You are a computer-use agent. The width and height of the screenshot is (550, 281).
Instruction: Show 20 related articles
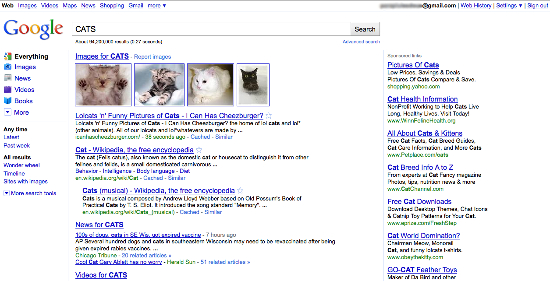pos(147,255)
